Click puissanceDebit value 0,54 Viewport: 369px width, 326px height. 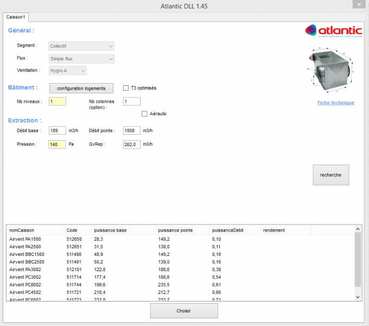(217, 277)
